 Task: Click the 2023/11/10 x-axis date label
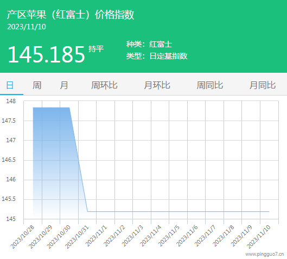point(259,237)
